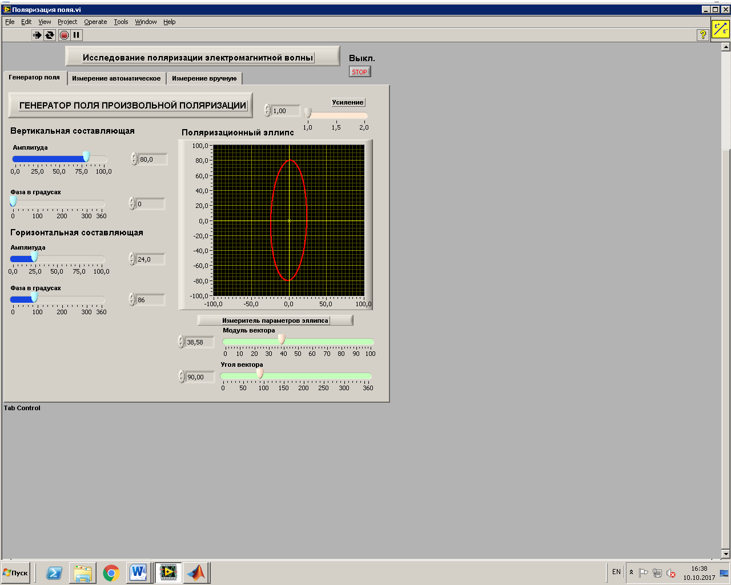The height and width of the screenshot is (585, 731).
Task: Click the show desktop icon beside the clock
Action: pyautogui.click(x=724, y=573)
